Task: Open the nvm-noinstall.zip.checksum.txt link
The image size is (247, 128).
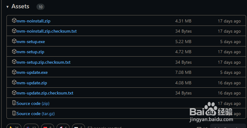Action: (x=47, y=31)
